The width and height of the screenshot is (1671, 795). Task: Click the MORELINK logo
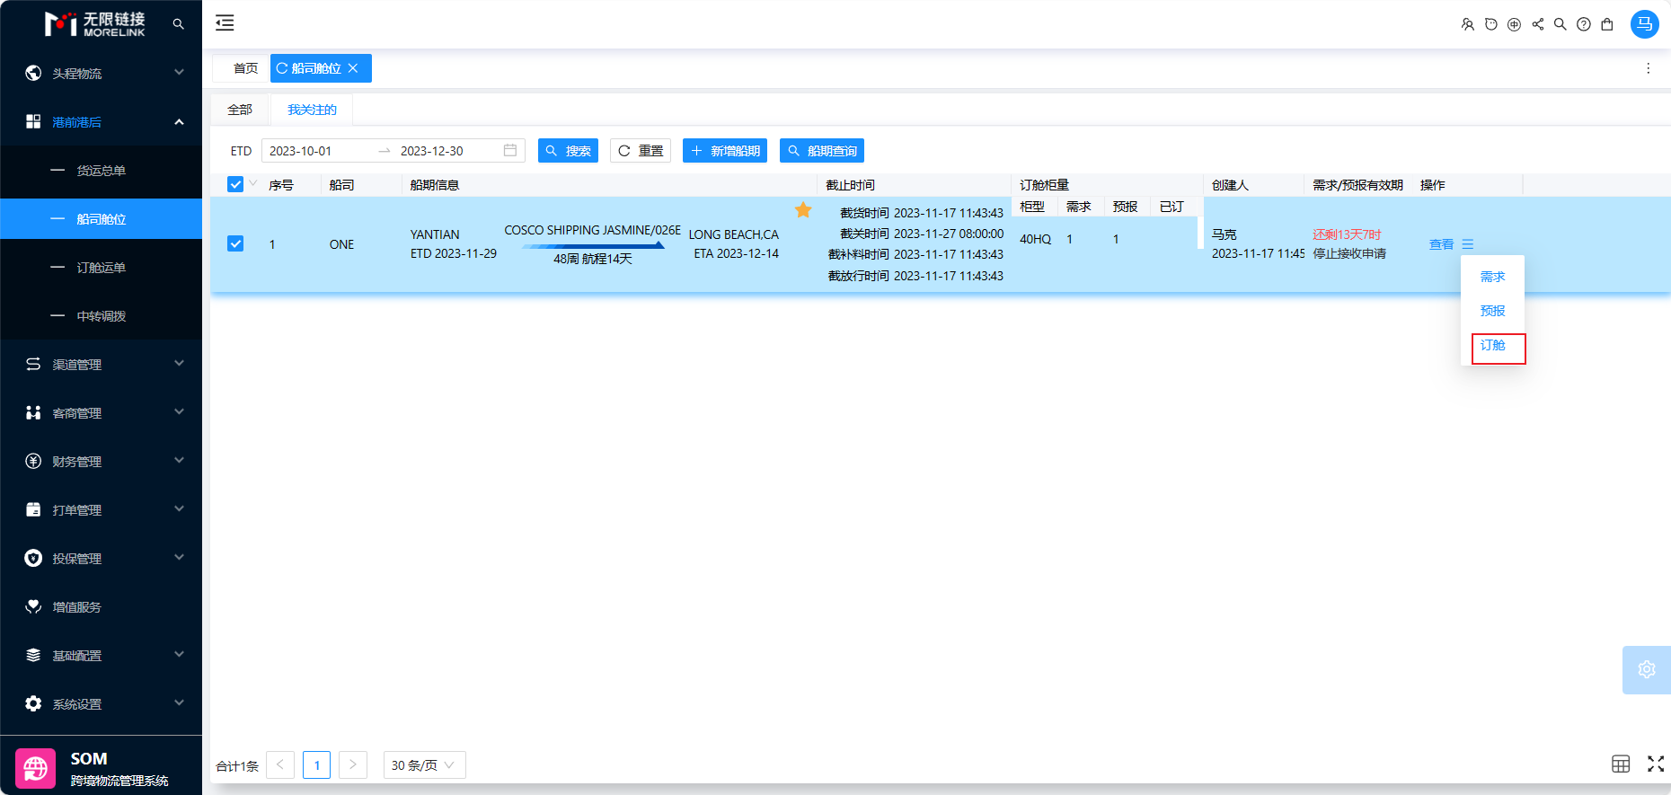tap(95, 24)
